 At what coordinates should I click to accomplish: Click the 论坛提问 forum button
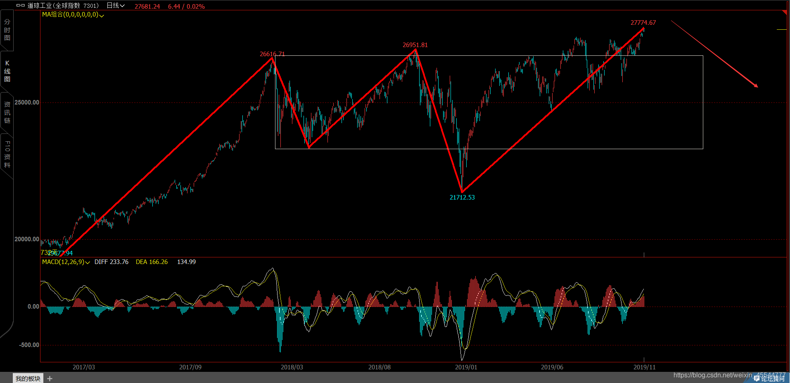(769, 378)
